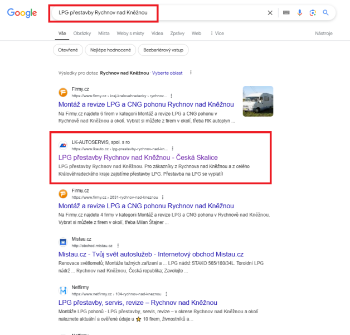Switch to Obrázky tab
Image resolution: width=350 pixels, height=335 pixels.
82,33
